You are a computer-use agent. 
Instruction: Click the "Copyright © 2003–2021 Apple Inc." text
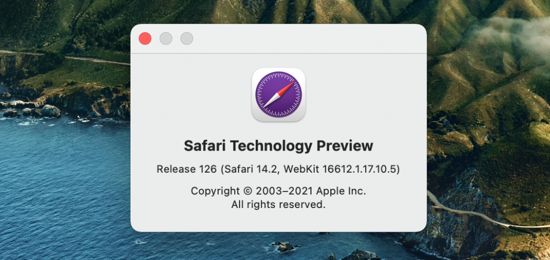[x=279, y=191]
